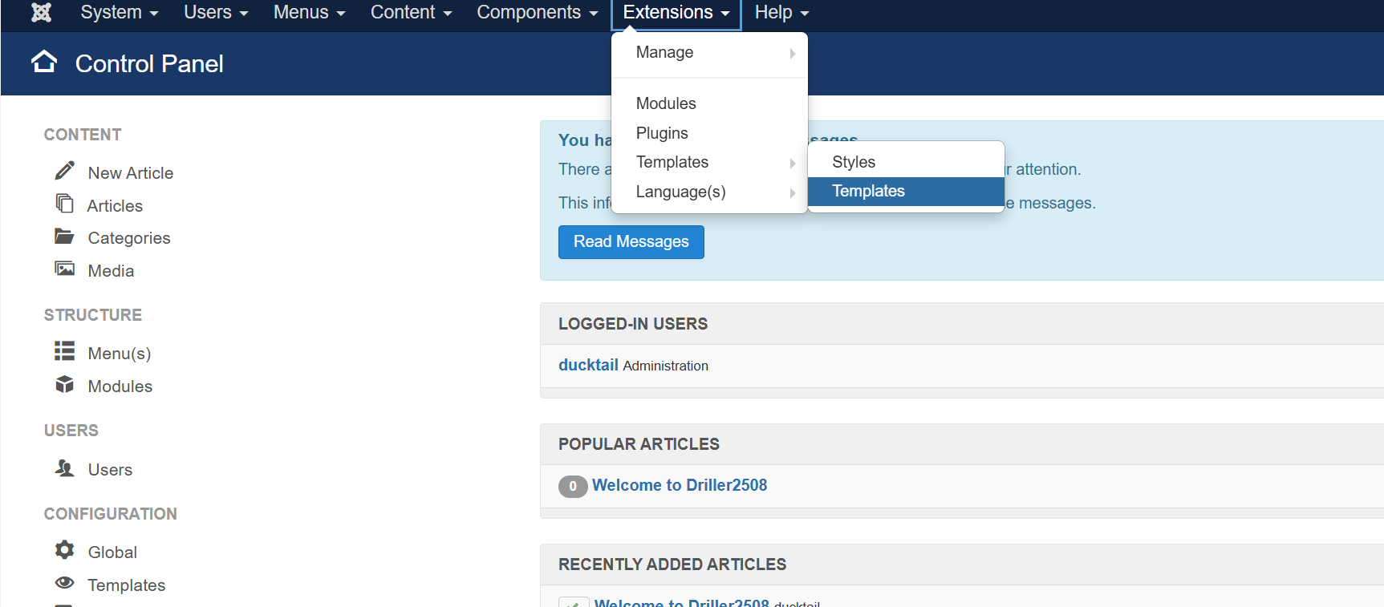Expand the Language(s) submenu arrow
The width and height of the screenshot is (1384, 607).
792,192
